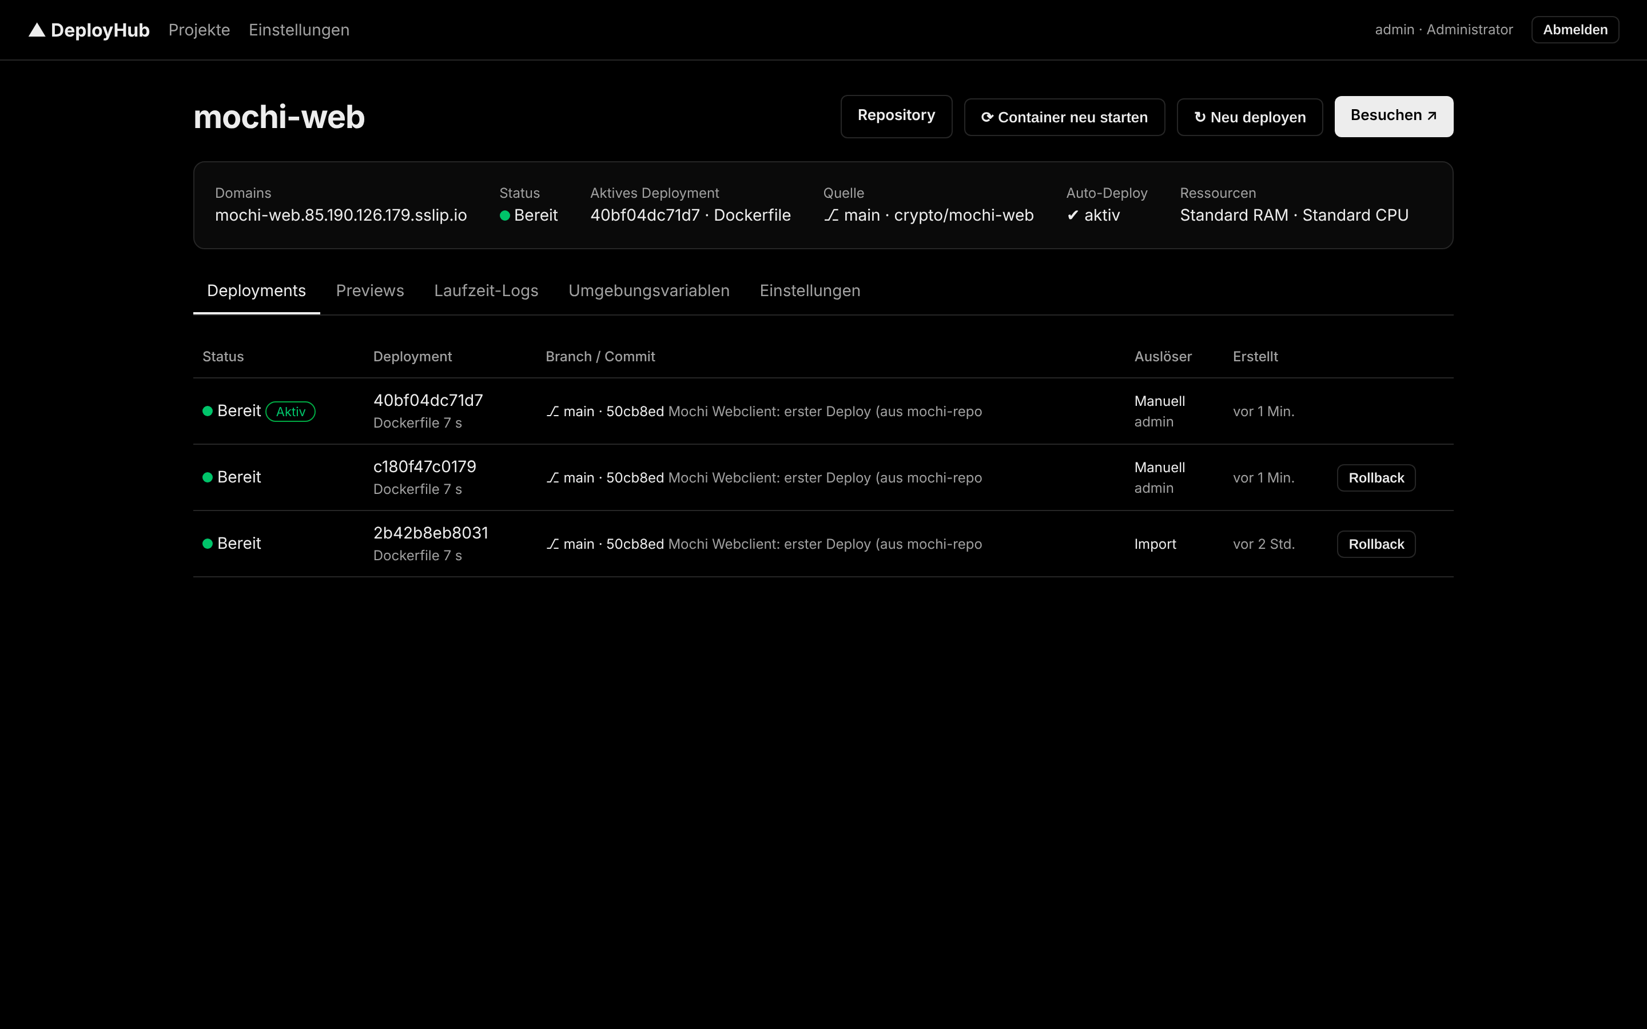Click 'Standard RAM · Standard CPU' resources value

pyautogui.click(x=1294, y=215)
